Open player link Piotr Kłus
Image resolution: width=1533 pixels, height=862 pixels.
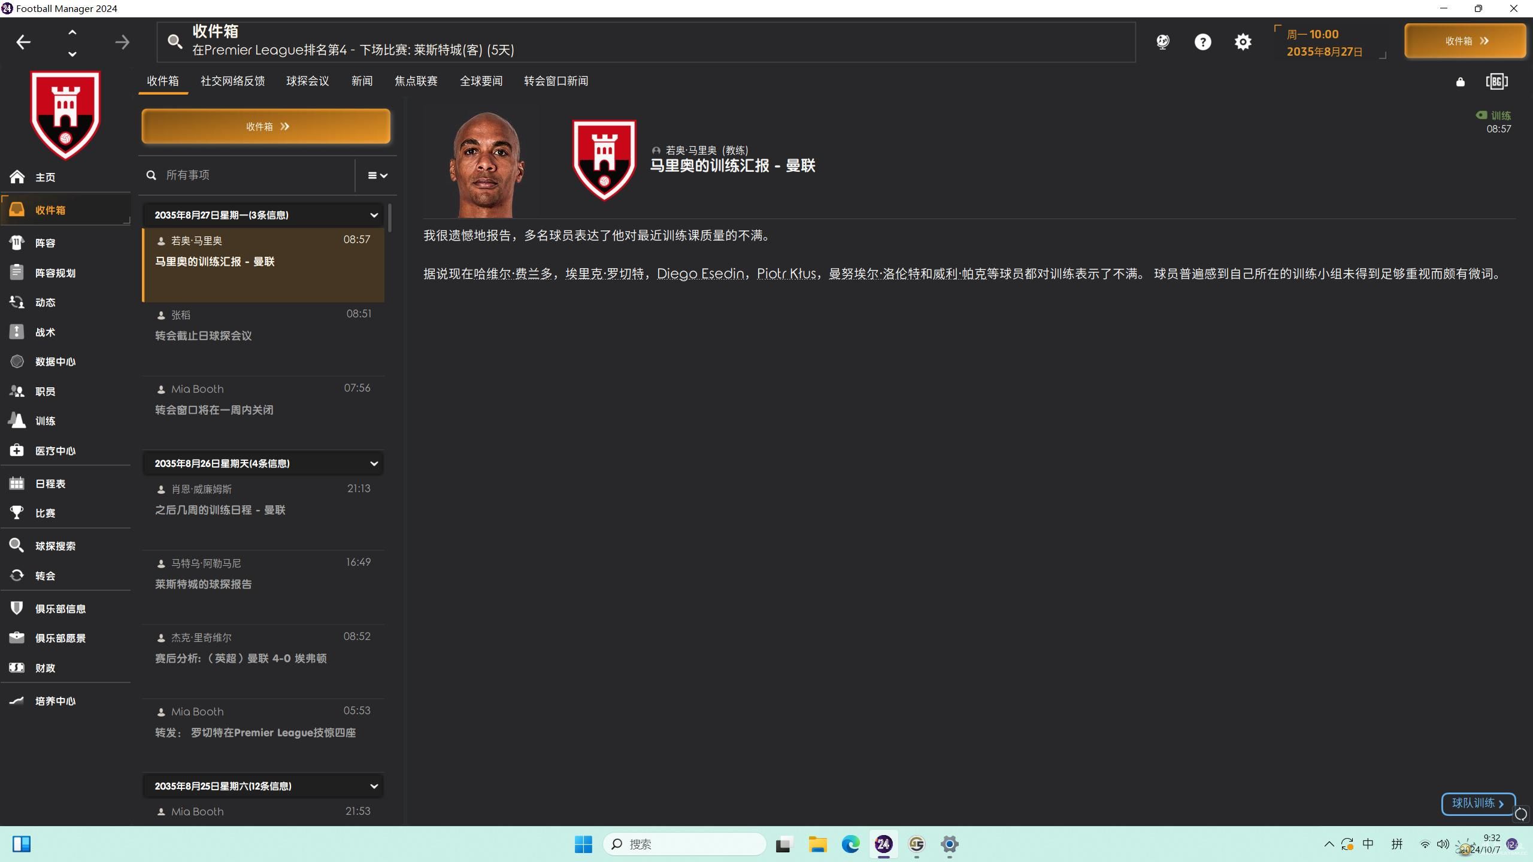786,274
